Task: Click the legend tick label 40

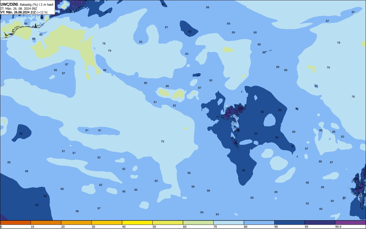Action: (124, 227)
